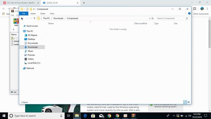Switch to large icons view layout
211x119 pixels.
(189, 102)
